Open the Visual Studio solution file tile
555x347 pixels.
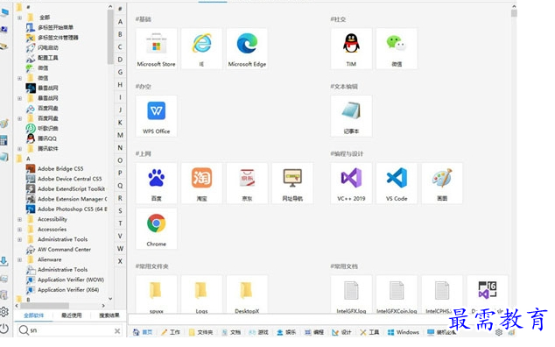[488, 295]
